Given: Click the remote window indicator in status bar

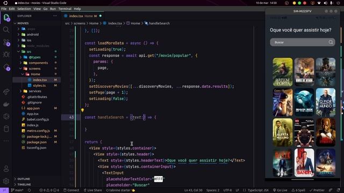Looking at the screenshot, I should coord(4,190).
